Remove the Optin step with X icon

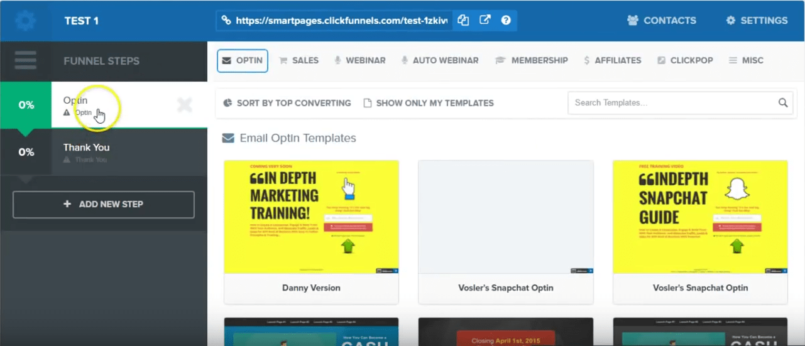185,105
